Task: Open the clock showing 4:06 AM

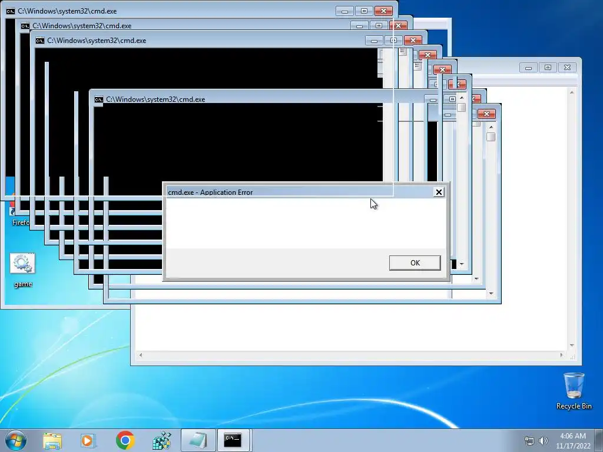Action: pyautogui.click(x=572, y=441)
